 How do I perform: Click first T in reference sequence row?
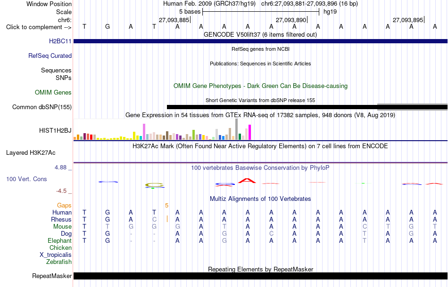click(x=84, y=26)
